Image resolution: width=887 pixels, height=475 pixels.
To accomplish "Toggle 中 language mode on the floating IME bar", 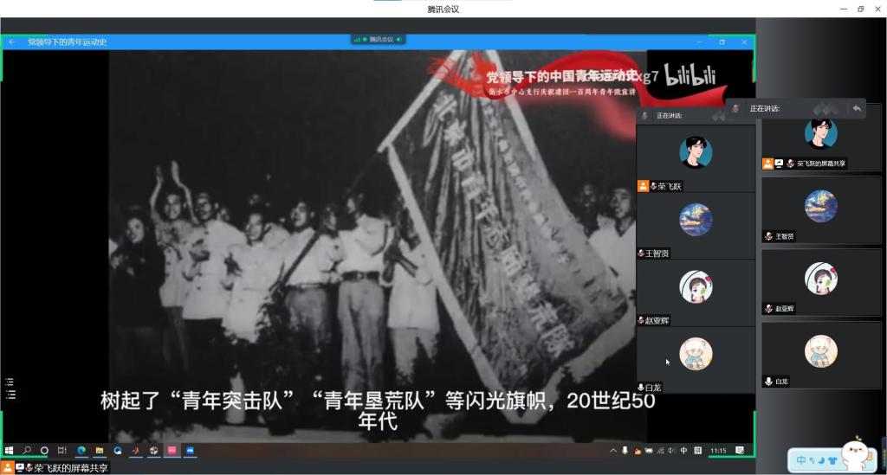I will [800, 460].
